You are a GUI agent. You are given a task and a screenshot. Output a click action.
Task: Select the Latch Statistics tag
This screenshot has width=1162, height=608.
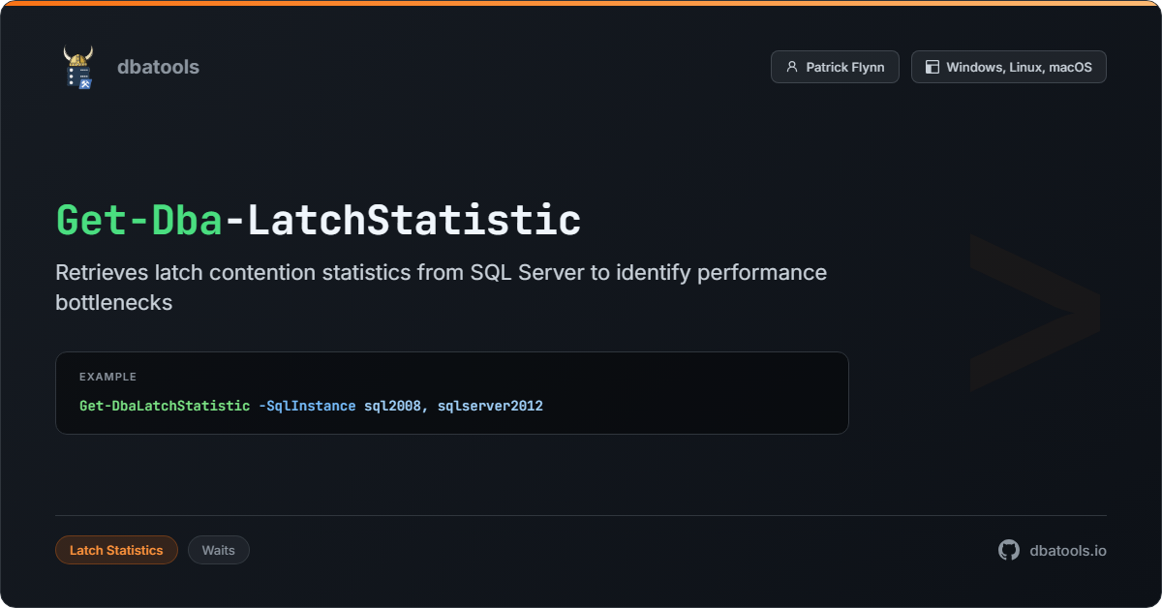click(116, 550)
